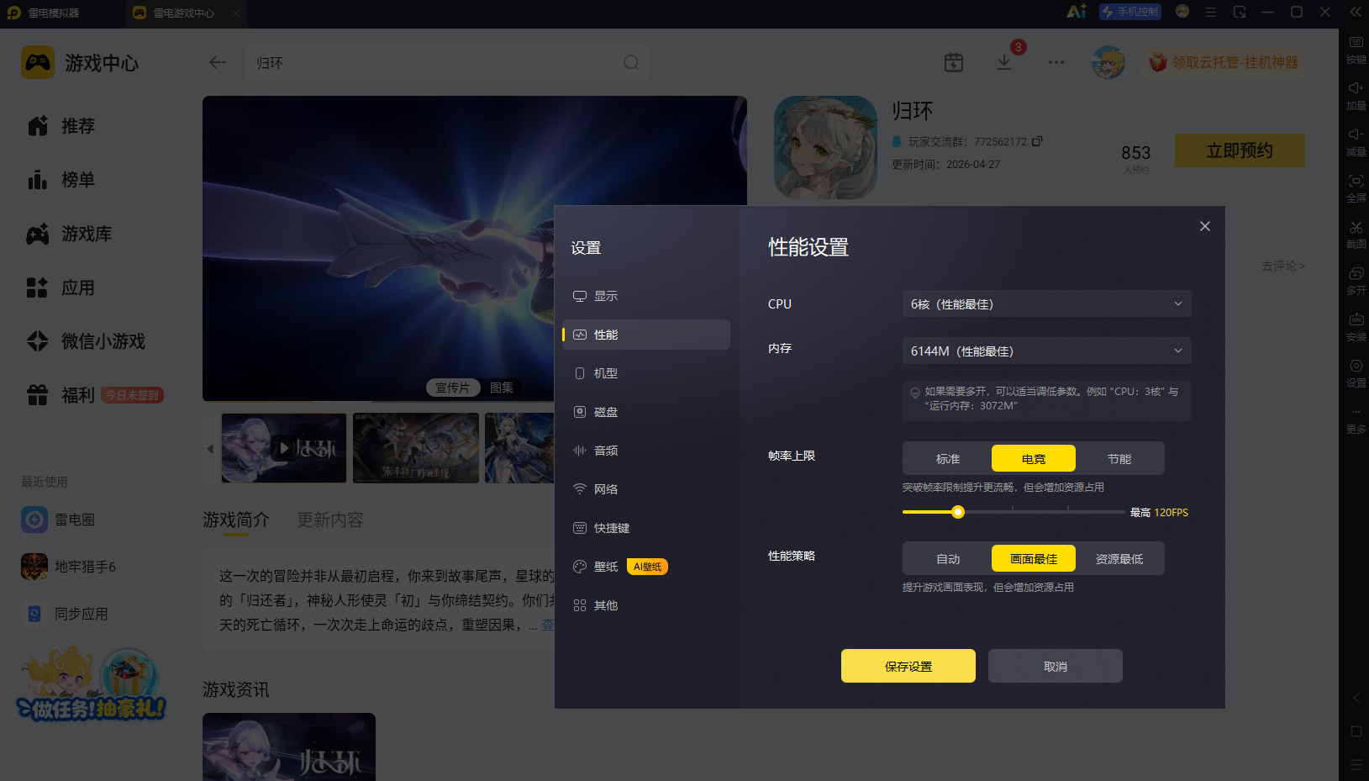
Task: Click the 做任务抽豪礼 promo banner
Action: [92, 684]
